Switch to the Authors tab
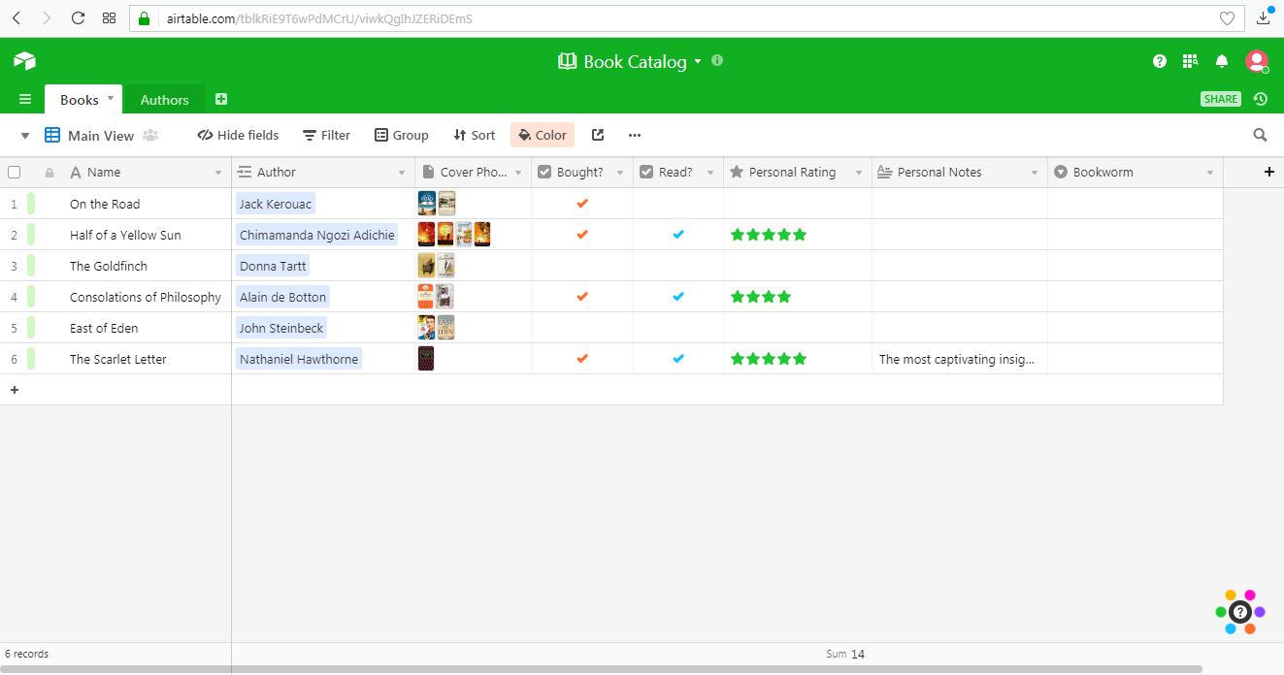Viewport: 1284px width, 675px height. coord(164,100)
